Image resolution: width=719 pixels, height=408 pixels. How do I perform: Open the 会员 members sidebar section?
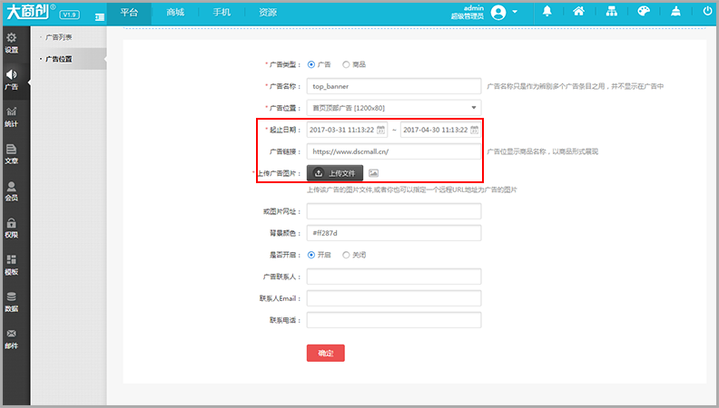[x=12, y=191]
